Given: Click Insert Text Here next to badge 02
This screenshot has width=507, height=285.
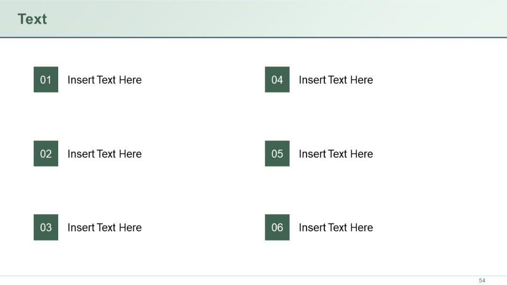Looking at the screenshot, I should tap(104, 154).
